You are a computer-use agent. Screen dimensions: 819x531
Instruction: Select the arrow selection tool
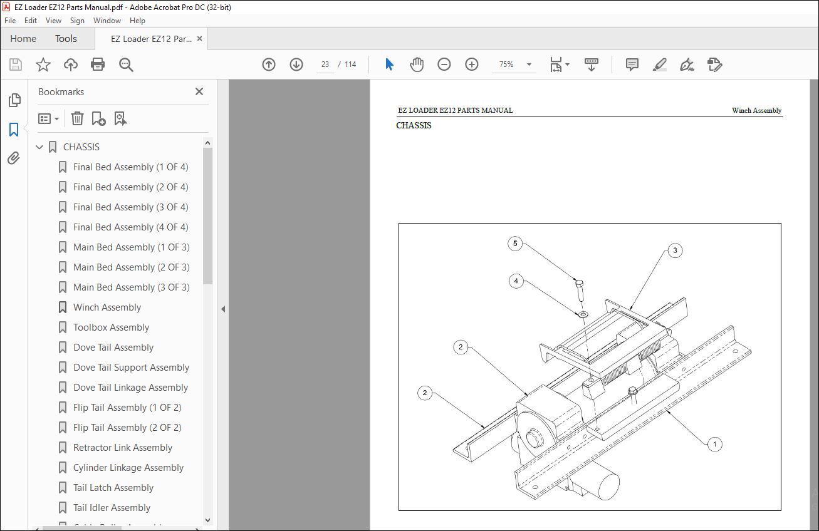pyautogui.click(x=389, y=64)
